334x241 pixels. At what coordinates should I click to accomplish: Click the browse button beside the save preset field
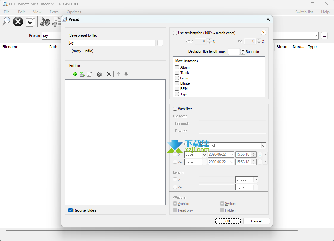[x=160, y=43]
